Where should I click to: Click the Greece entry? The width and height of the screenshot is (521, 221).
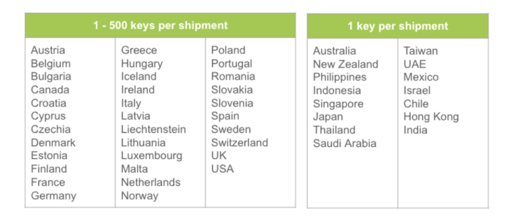point(139,50)
